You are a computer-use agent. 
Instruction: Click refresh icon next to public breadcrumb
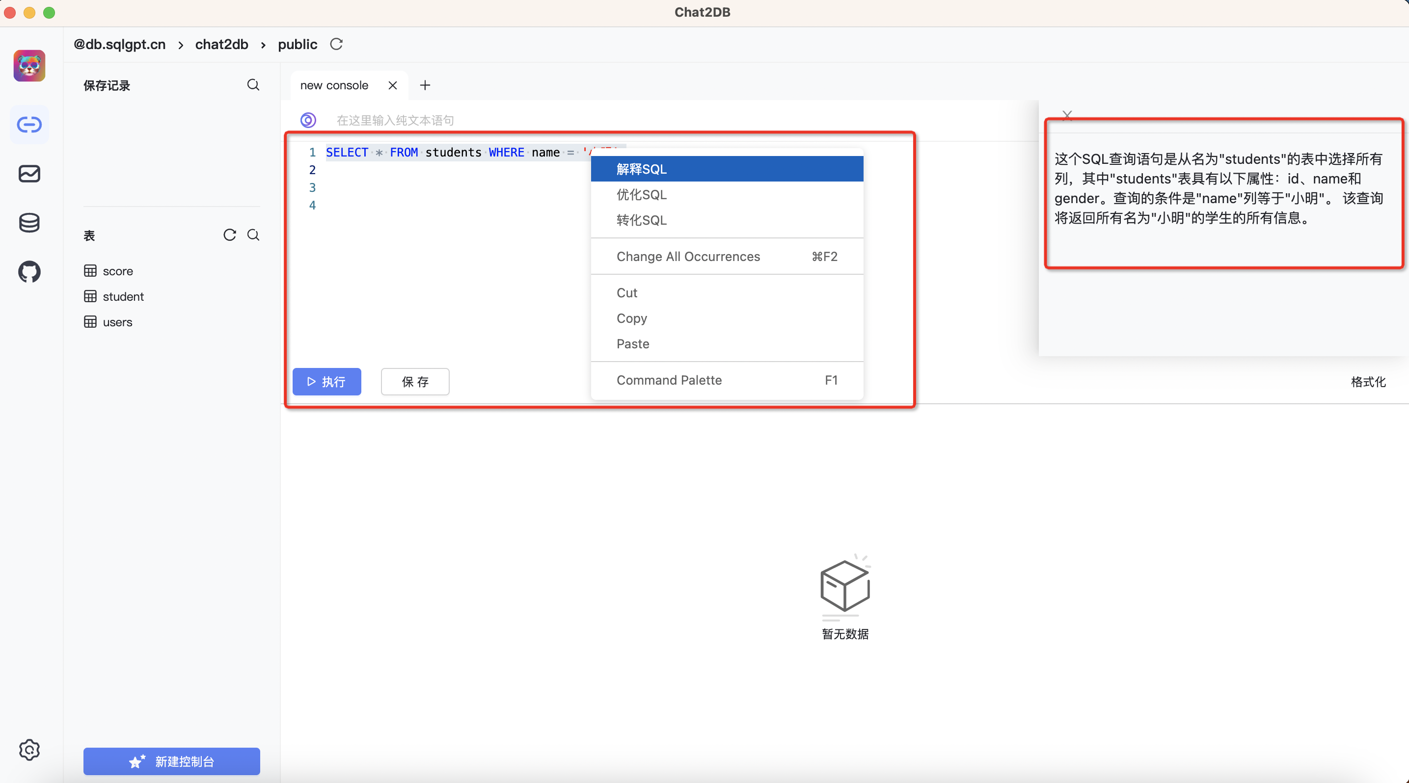pyautogui.click(x=336, y=44)
